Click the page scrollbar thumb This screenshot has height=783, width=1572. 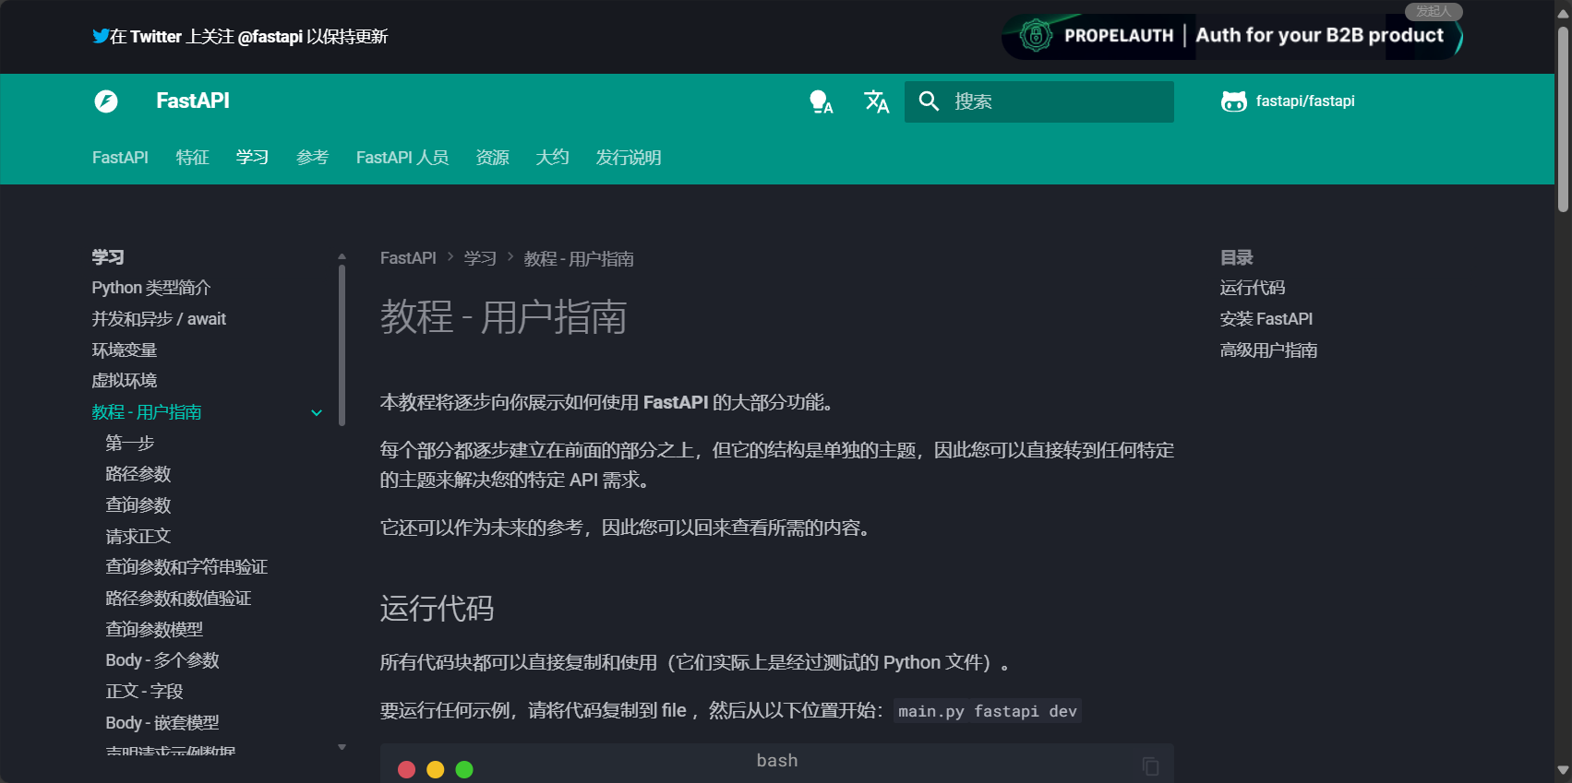tap(1563, 118)
